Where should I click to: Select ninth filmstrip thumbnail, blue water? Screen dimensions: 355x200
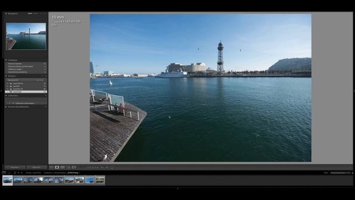[x=90, y=180]
